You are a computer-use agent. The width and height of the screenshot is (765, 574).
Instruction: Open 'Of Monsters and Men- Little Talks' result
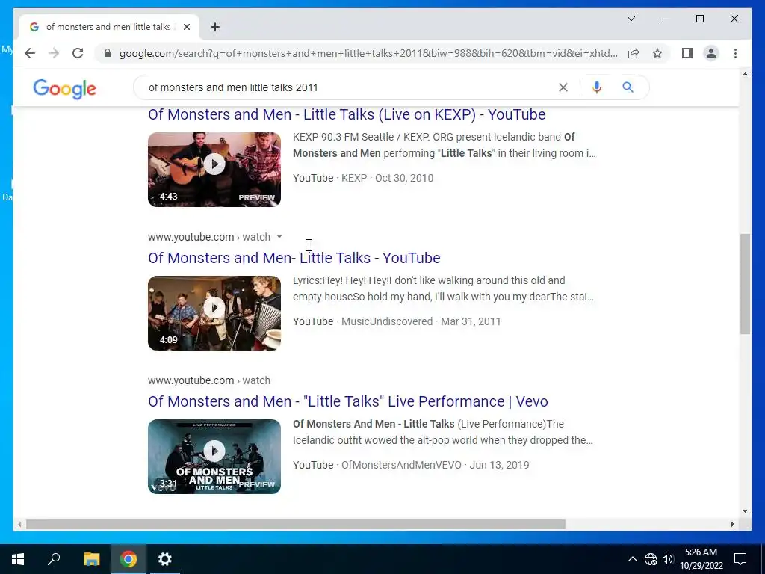point(294,258)
